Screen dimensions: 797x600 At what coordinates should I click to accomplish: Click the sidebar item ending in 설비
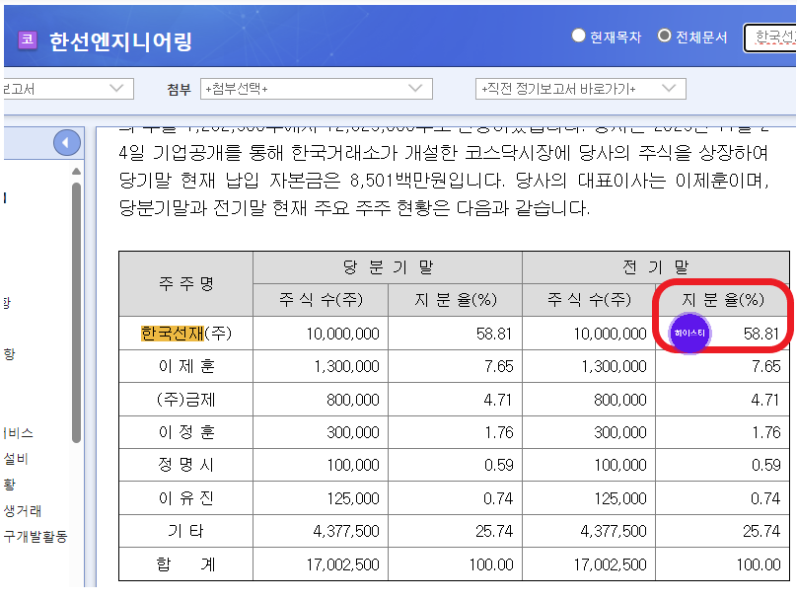click(16, 459)
